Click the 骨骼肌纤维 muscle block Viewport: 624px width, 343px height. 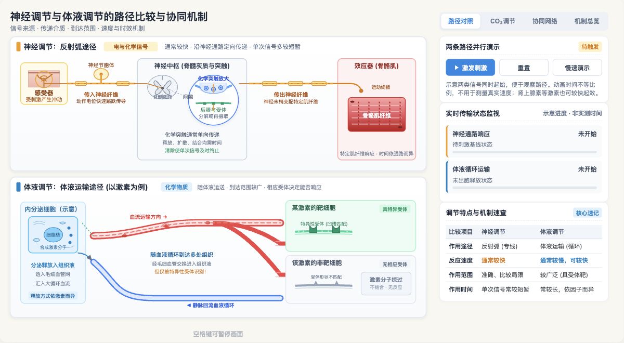pos(376,114)
